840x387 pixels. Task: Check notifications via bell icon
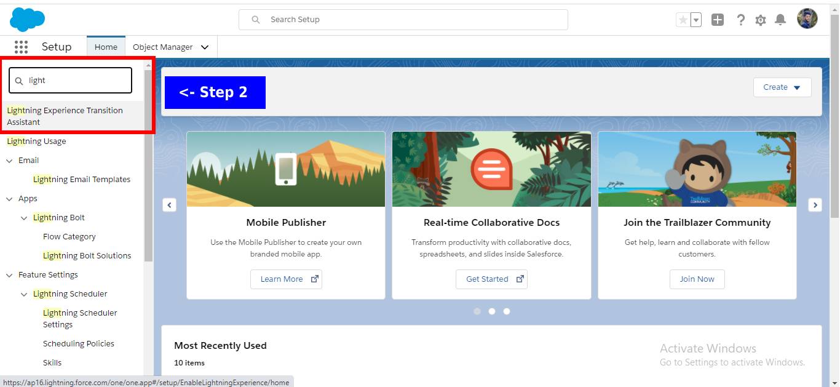[780, 19]
